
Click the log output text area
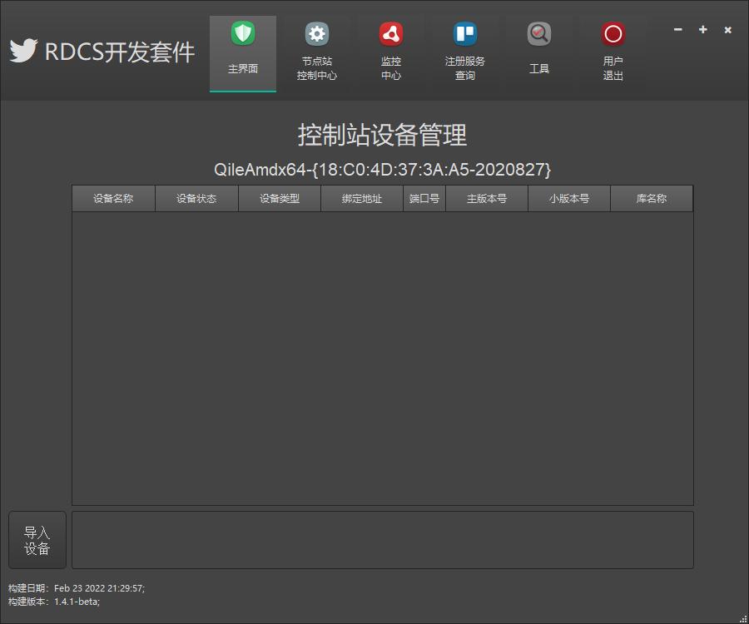(383, 540)
